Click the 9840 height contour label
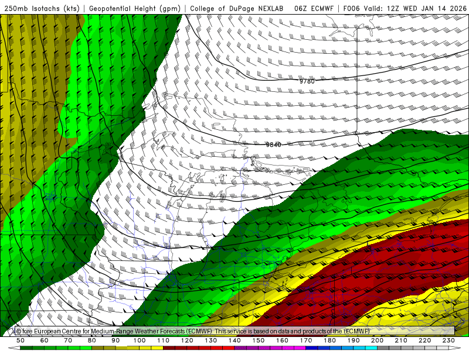Screen dimensions: 469x351 (274, 144)
